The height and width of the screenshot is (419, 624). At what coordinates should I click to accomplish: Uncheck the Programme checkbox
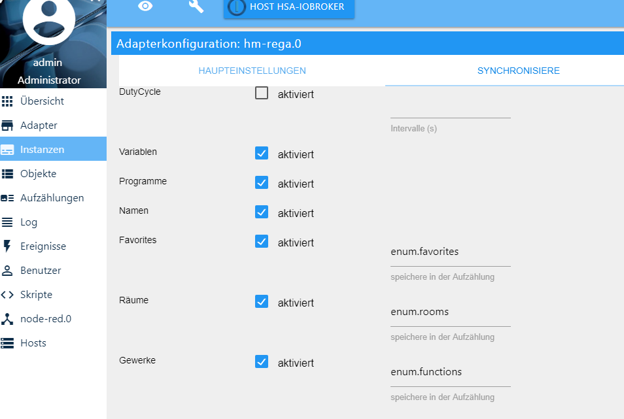[262, 182]
